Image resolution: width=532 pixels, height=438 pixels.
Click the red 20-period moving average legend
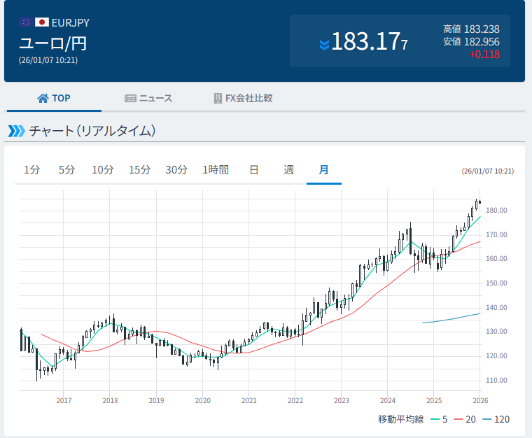point(465,420)
